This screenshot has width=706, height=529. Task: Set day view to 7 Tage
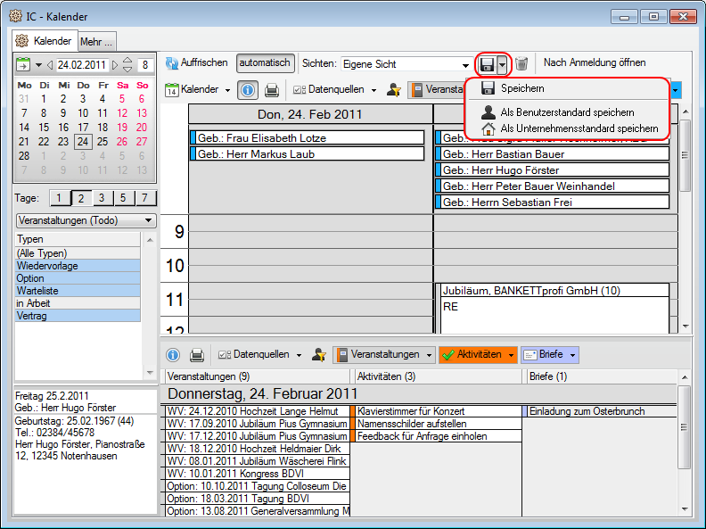[x=145, y=198]
